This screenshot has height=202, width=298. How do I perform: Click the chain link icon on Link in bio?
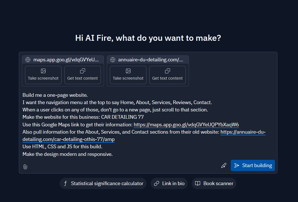click(157, 183)
